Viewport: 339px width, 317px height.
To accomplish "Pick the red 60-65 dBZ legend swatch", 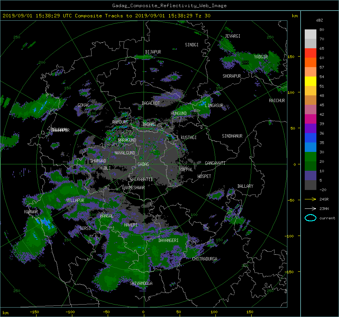I will 310,53.
